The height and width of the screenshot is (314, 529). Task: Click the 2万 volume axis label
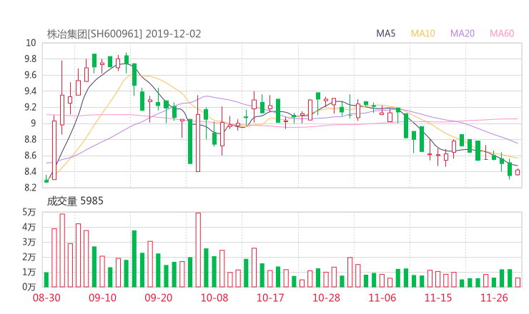[29, 258]
